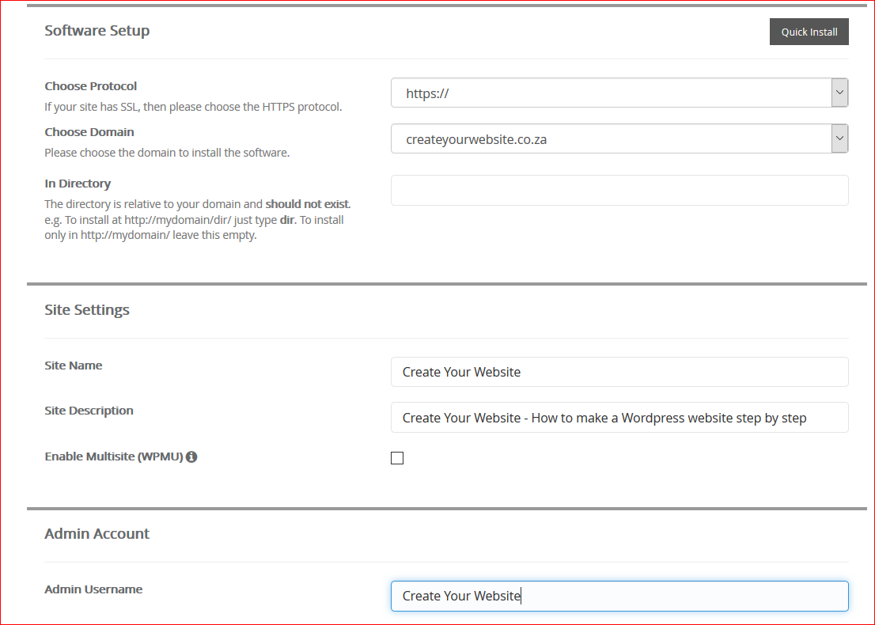Image resolution: width=875 pixels, height=625 pixels.
Task: Click the Choose Domain label
Action: click(x=89, y=132)
